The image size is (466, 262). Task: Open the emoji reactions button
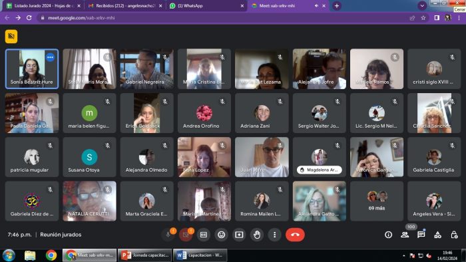click(222, 235)
